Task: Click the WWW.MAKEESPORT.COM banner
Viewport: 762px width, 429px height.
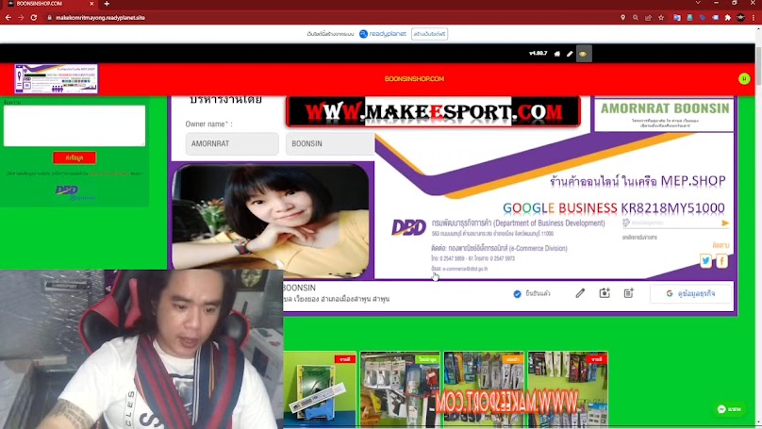Action: (x=433, y=112)
